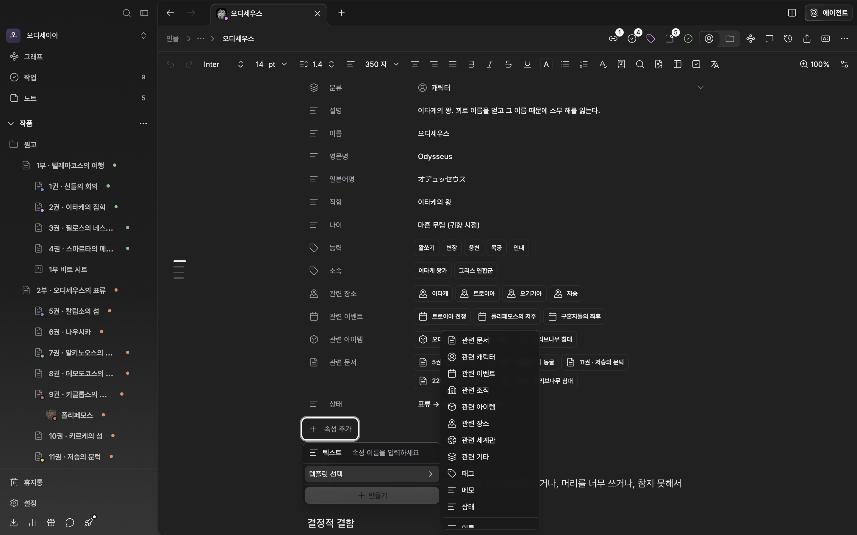The height and width of the screenshot is (535, 857).
Task: Toggle strikethrough formatting
Action: 509,64
